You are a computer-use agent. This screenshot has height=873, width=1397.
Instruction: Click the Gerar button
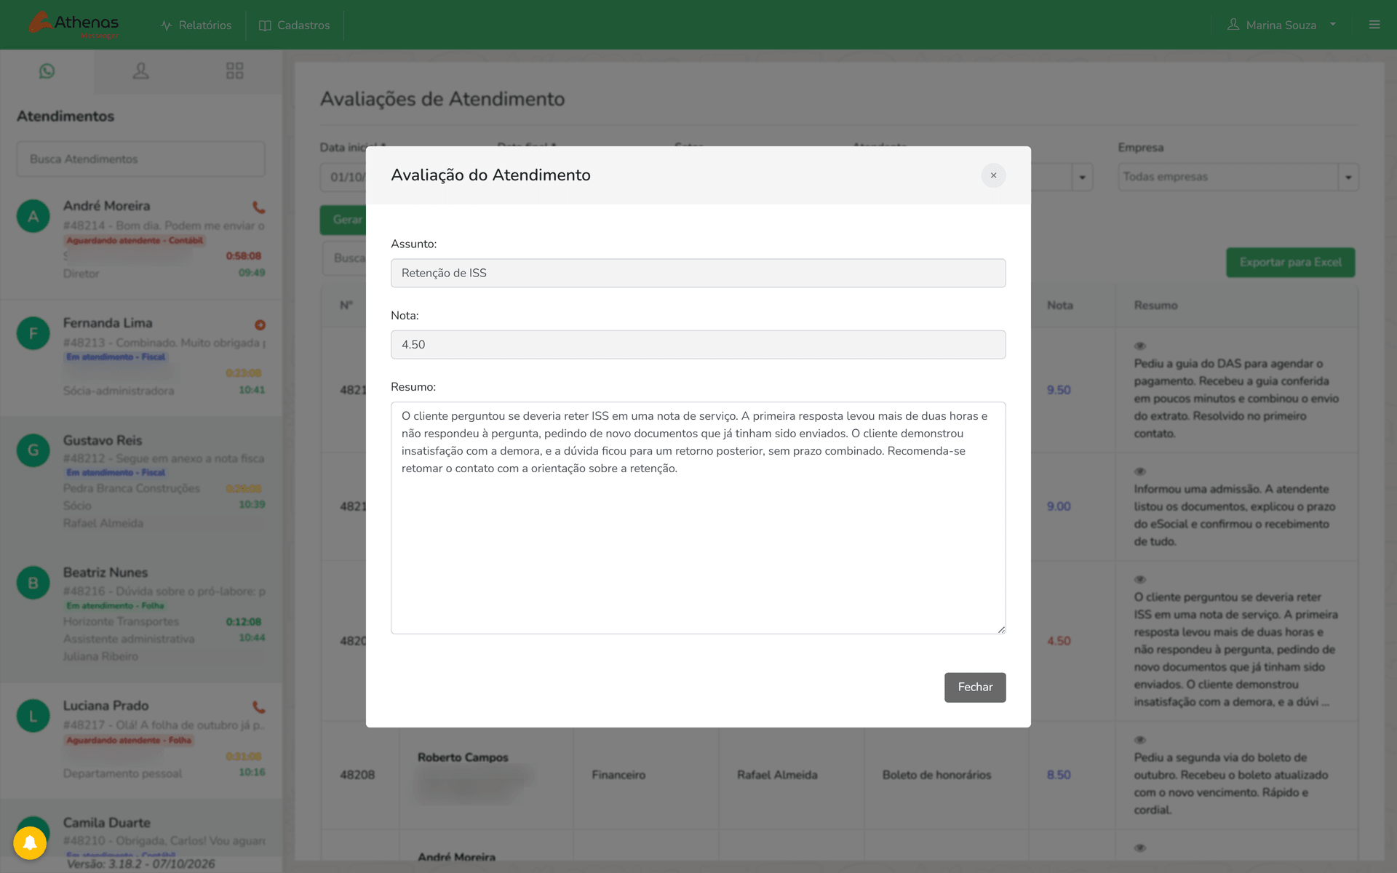[x=343, y=220]
